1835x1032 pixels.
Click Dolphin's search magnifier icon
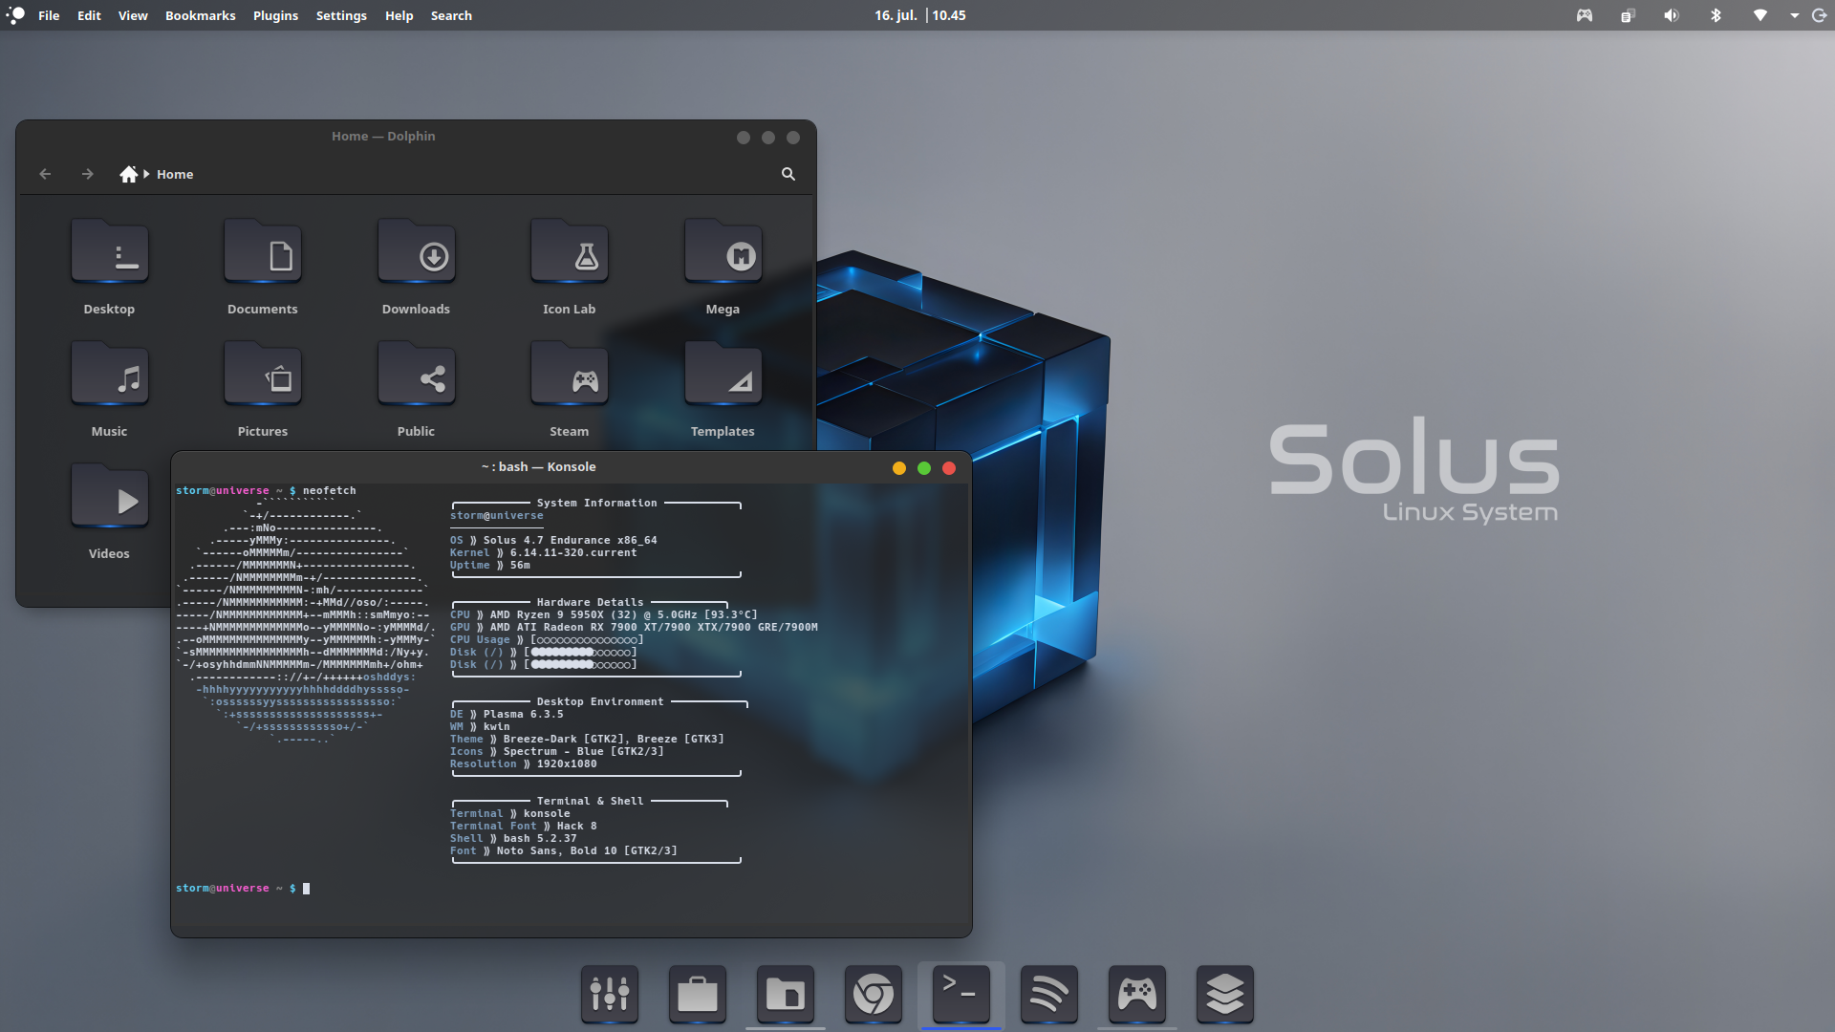point(788,174)
